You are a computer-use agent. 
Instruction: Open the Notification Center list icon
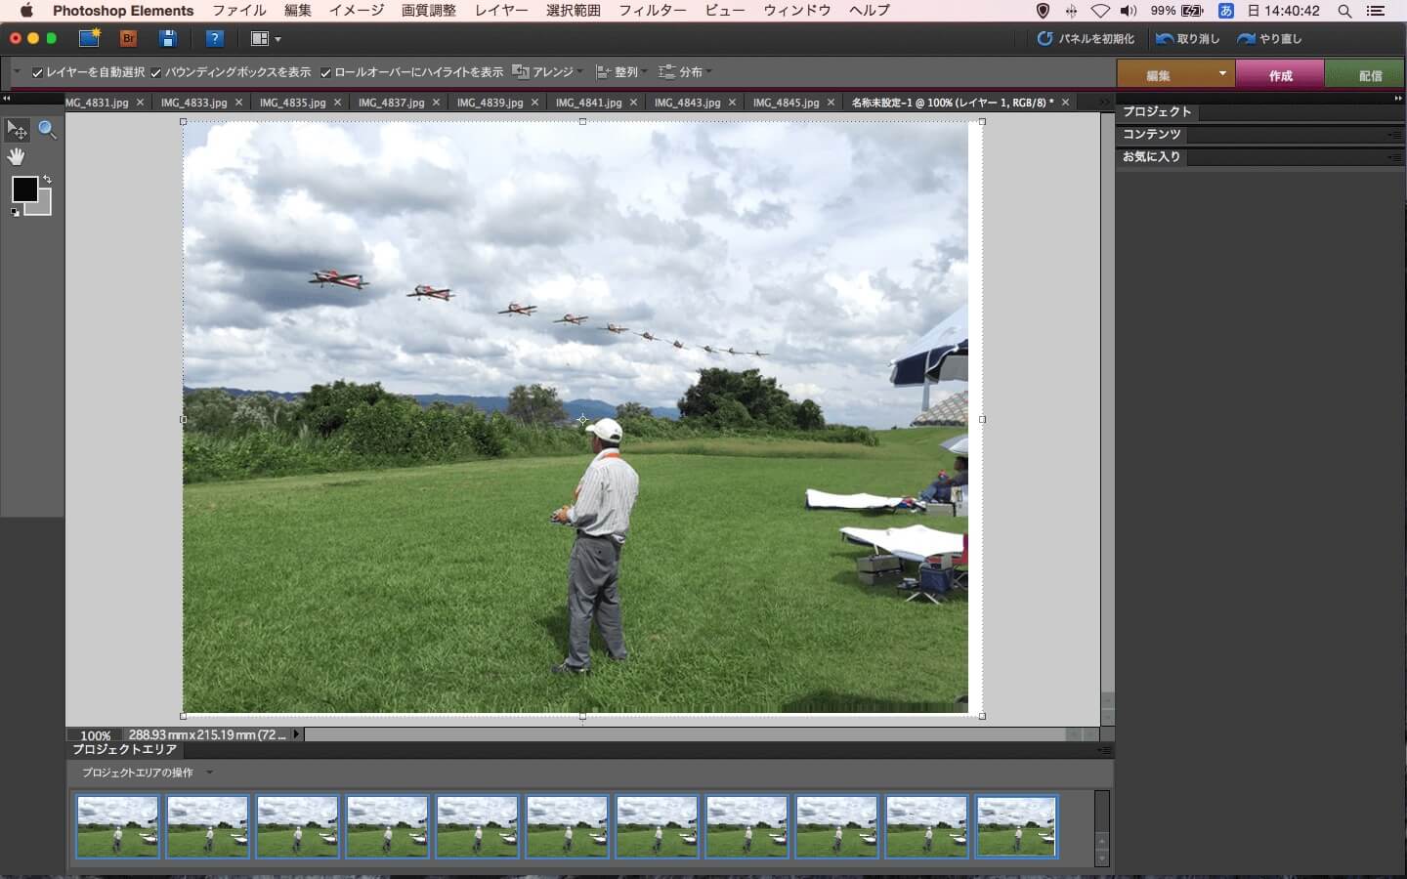pos(1376,11)
